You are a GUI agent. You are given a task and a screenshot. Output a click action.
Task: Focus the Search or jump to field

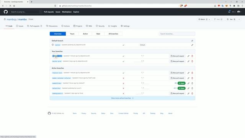coord(26,12)
